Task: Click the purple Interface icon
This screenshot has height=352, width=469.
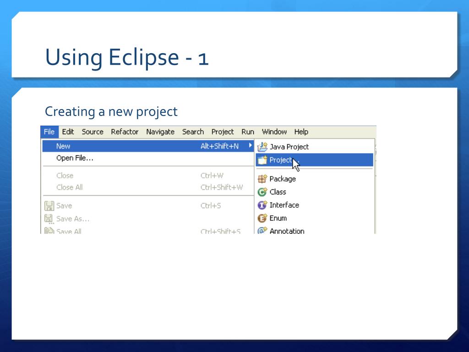Action: (x=262, y=205)
